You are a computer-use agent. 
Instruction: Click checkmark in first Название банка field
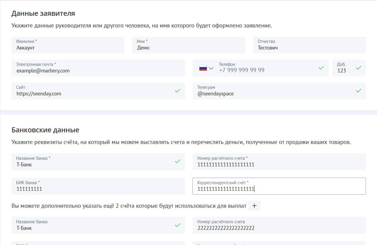click(178, 161)
